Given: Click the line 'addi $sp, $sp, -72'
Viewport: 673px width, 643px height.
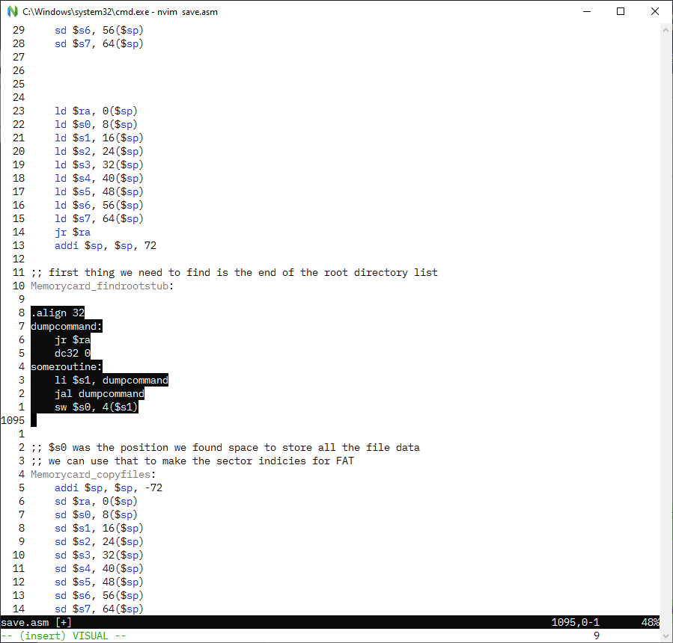Looking at the screenshot, I should [108, 487].
